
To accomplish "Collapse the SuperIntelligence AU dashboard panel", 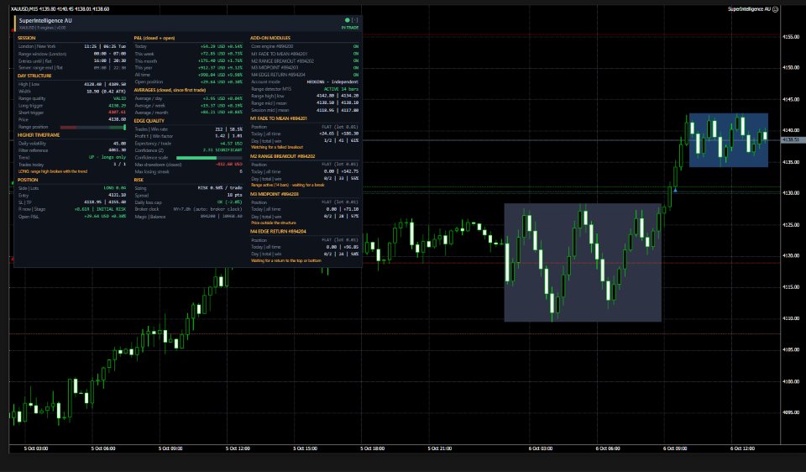I will [x=354, y=20].
